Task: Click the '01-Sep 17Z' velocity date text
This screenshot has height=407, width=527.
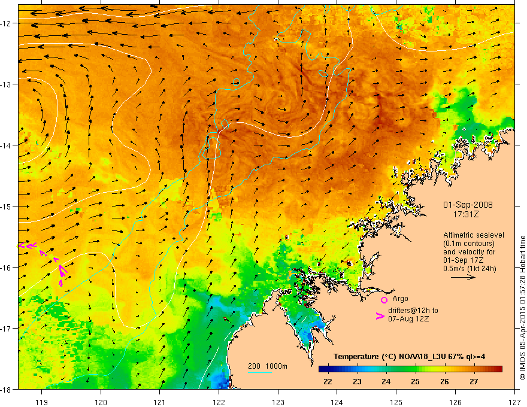Action: [x=465, y=260]
